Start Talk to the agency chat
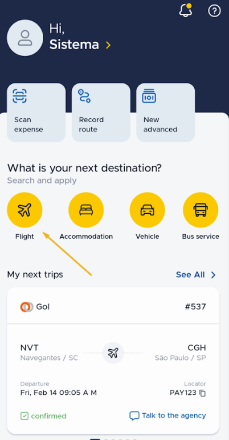The image size is (229, 440). (x=167, y=415)
